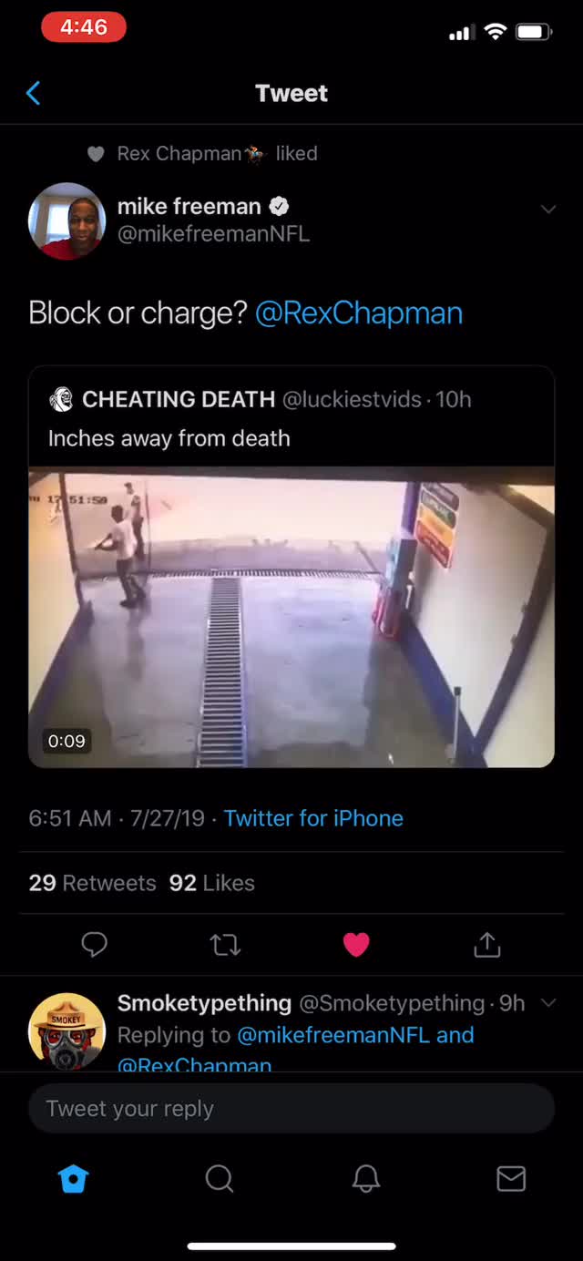
Task: Open the share tweet icon
Action: coord(487,945)
